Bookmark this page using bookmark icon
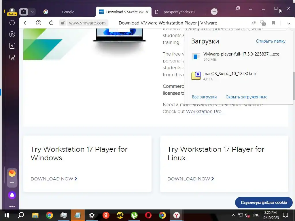This screenshot has width=295, height=221. click(273, 23)
